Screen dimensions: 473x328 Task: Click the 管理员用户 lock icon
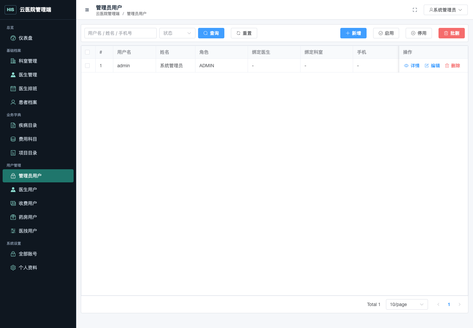tap(13, 176)
